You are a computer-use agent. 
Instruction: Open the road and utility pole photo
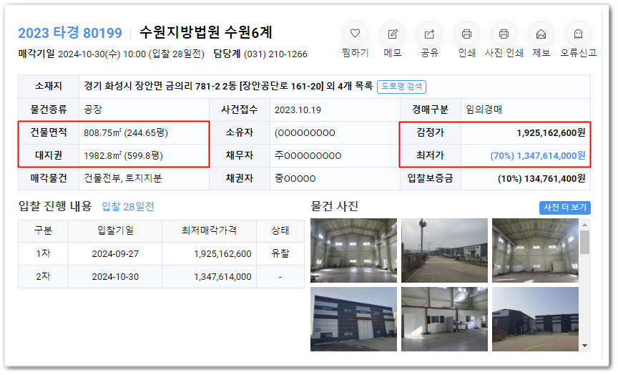point(444,250)
